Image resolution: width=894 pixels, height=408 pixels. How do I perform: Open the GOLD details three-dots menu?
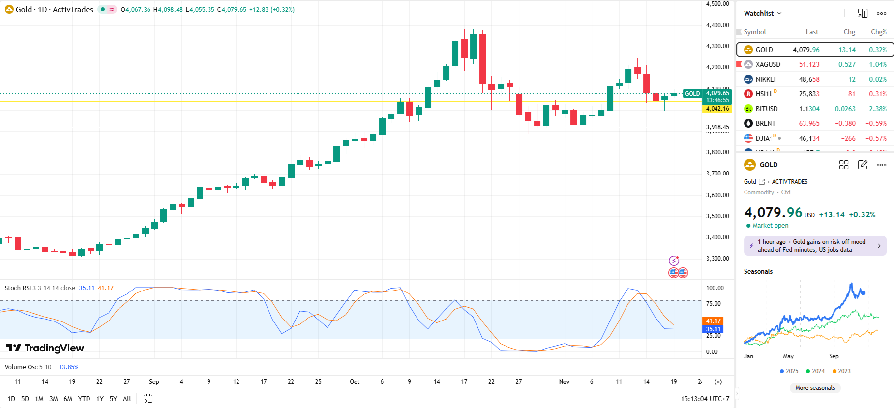881,165
